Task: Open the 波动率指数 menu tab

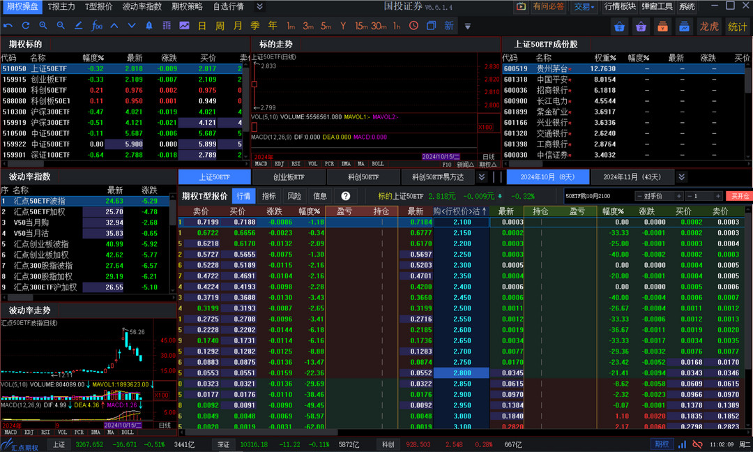Action: (142, 6)
